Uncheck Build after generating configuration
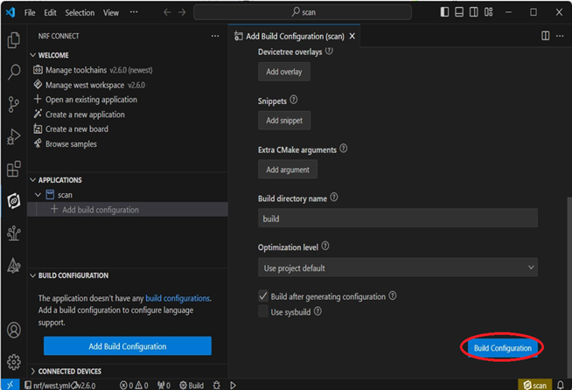 coord(263,296)
